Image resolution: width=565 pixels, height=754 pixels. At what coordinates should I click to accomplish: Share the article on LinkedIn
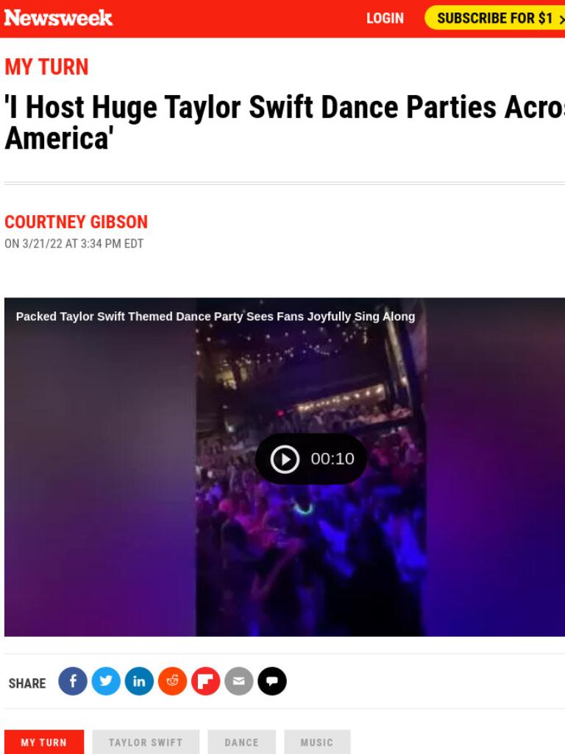coord(139,681)
